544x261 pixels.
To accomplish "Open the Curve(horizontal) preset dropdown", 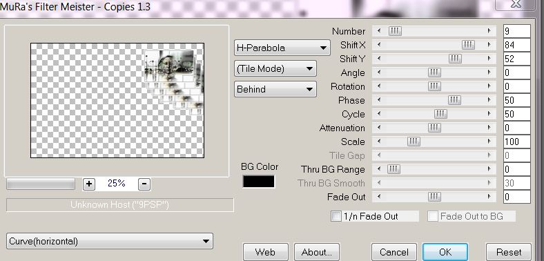I will (x=110, y=241).
